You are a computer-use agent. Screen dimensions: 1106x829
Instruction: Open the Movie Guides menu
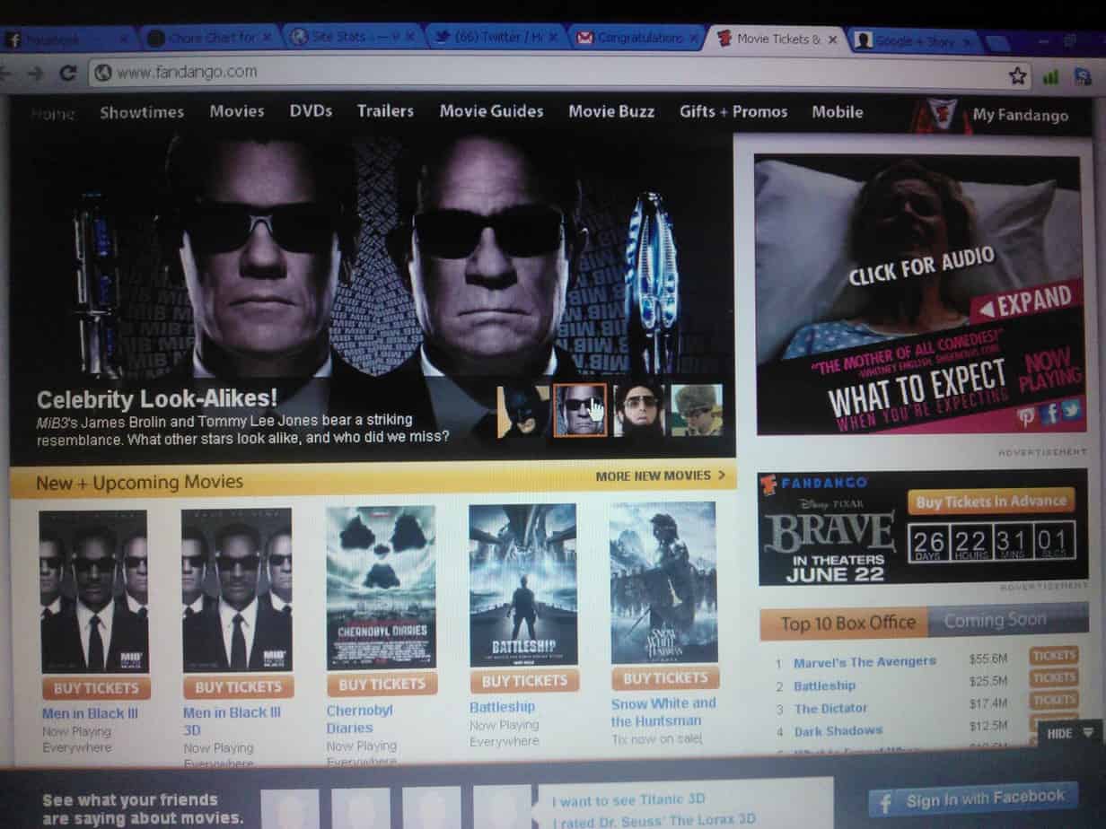(x=491, y=111)
